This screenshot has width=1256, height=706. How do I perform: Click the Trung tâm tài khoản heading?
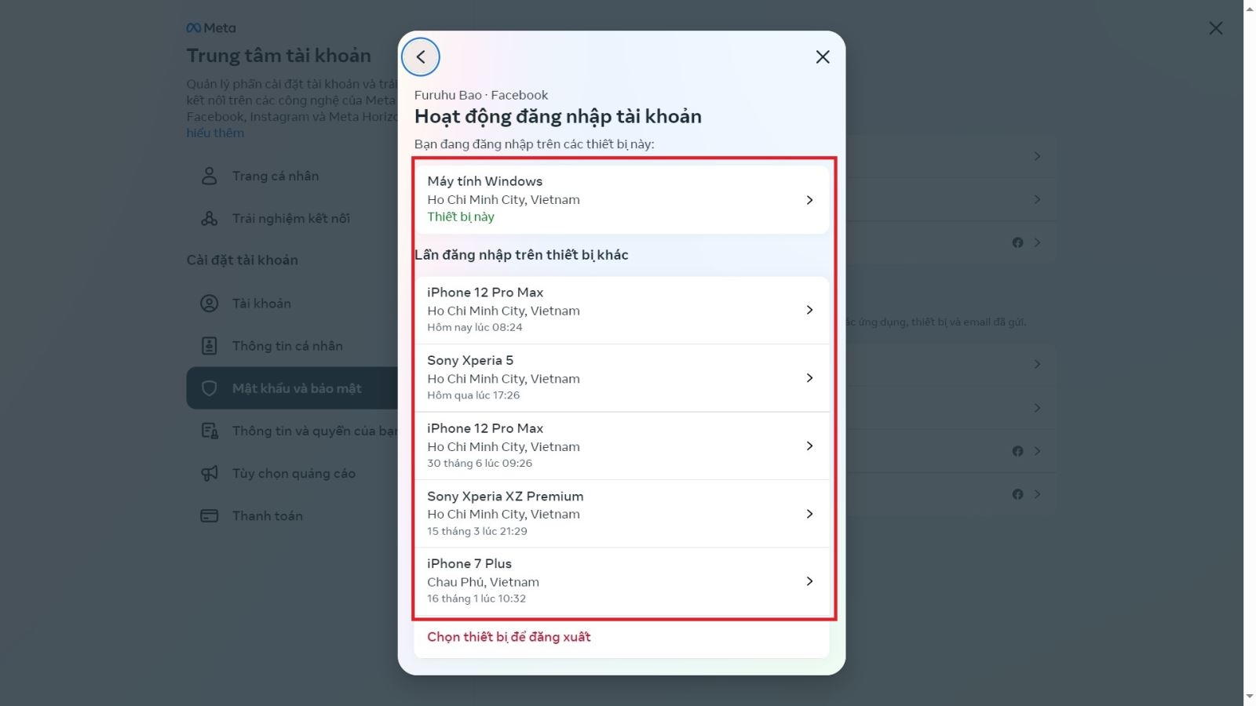[279, 56]
